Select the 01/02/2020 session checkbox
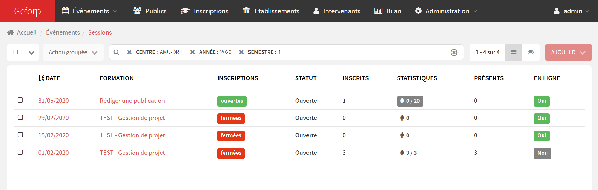The width and height of the screenshot is (598, 190). [21, 152]
